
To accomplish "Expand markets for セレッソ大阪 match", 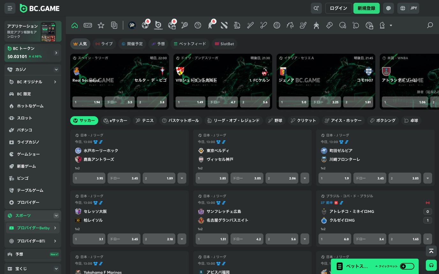I will (x=182, y=239).
